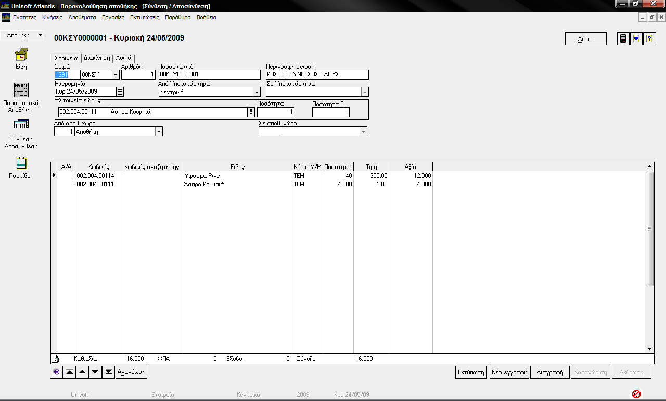Image resolution: width=666 pixels, height=401 pixels.
Task: Jump to the last record arrow
Action: (x=108, y=372)
